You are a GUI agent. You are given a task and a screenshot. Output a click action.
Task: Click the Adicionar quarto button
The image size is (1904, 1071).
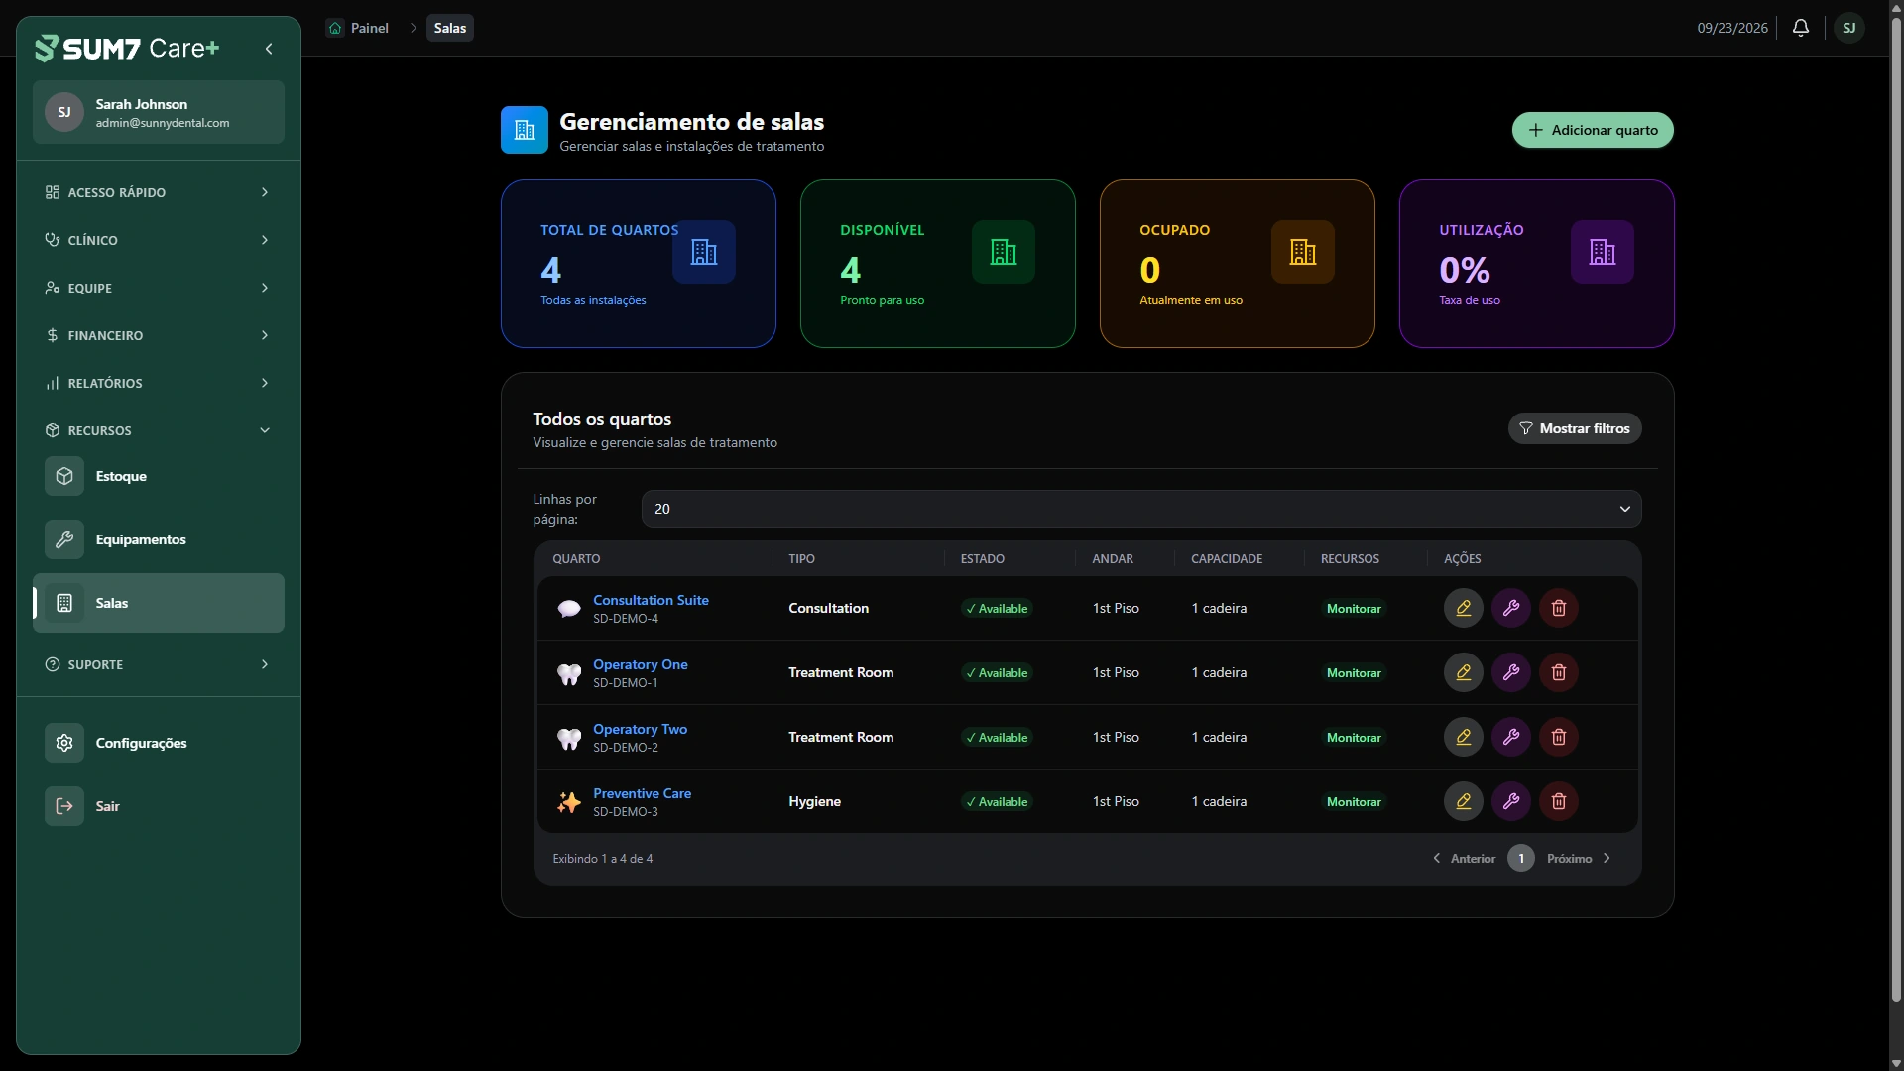click(x=1593, y=130)
